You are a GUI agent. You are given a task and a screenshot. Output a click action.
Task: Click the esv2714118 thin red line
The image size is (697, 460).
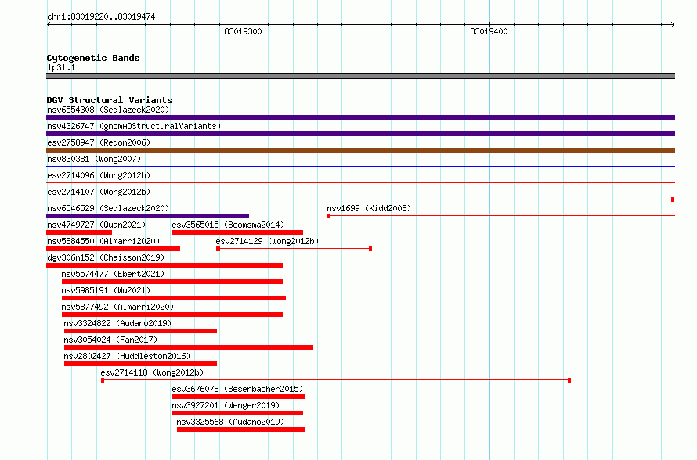[x=336, y=380]
